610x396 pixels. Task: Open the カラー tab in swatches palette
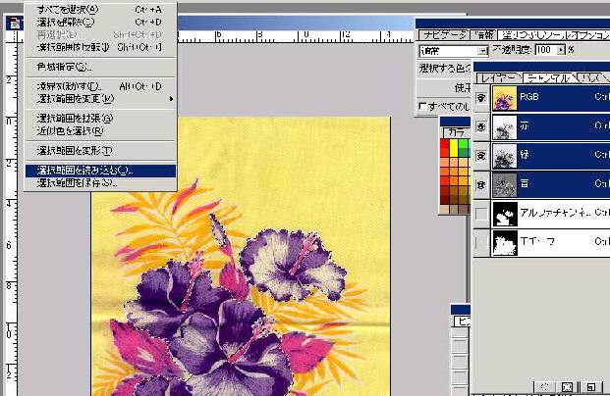click(457, 132)
